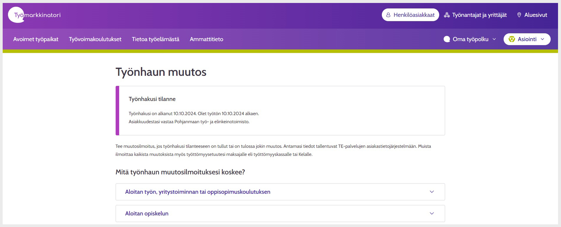
Task: Select Ammattitieto in navigation
Action: pyautogui.click(x=207, y=39)
